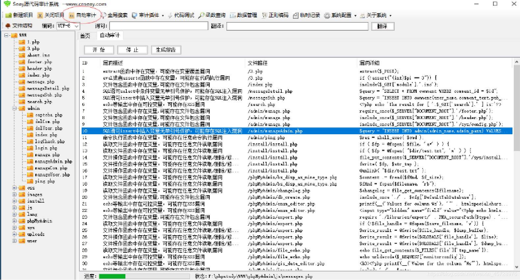Screen dimensions: 520x280
Task: Select captcha.php under admin folder
Action: click(x=49, y=115)
